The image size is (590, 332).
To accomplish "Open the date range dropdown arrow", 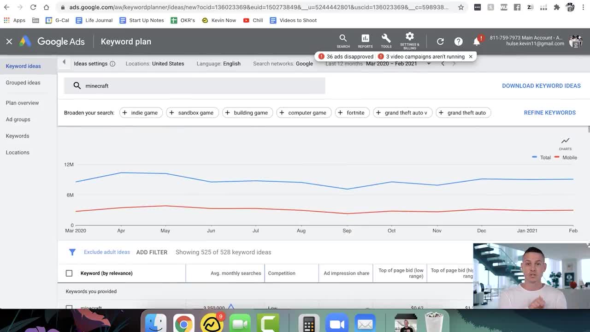I will tap(429, 64).
